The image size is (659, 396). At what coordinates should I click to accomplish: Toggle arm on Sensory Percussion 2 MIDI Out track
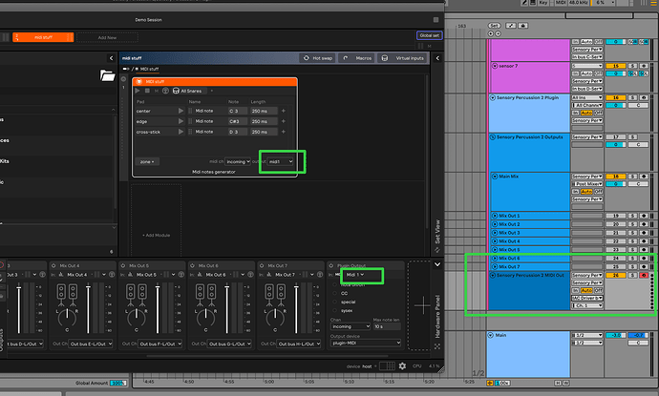click(644, 275)
